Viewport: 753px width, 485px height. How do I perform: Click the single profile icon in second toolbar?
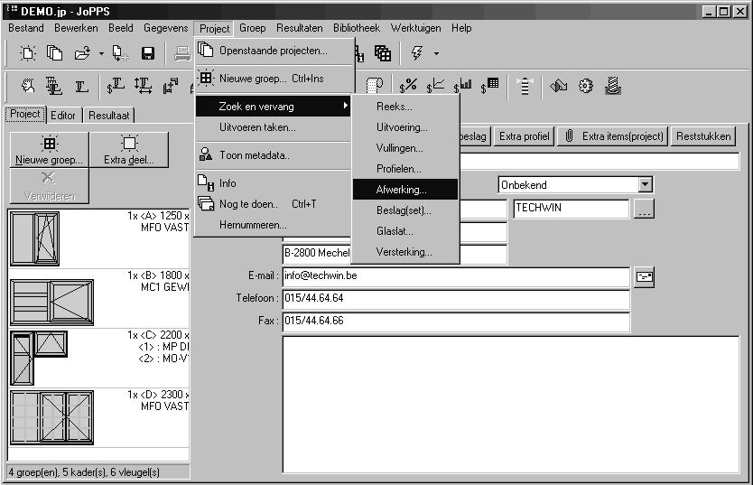coord(81,87)
